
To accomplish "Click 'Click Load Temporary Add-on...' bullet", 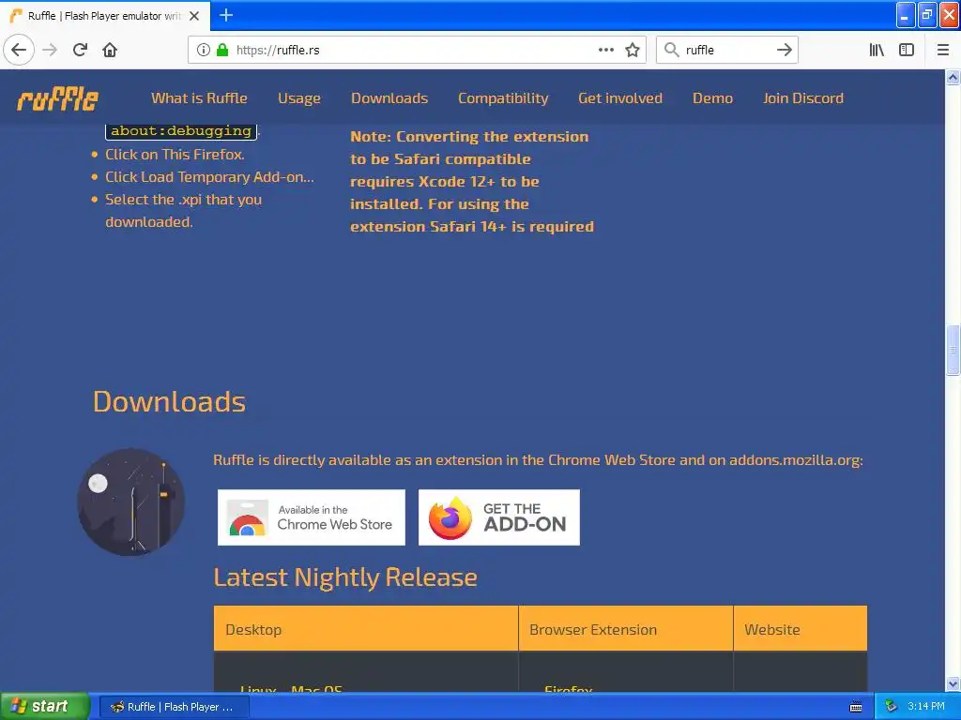I will coord(209,177).
